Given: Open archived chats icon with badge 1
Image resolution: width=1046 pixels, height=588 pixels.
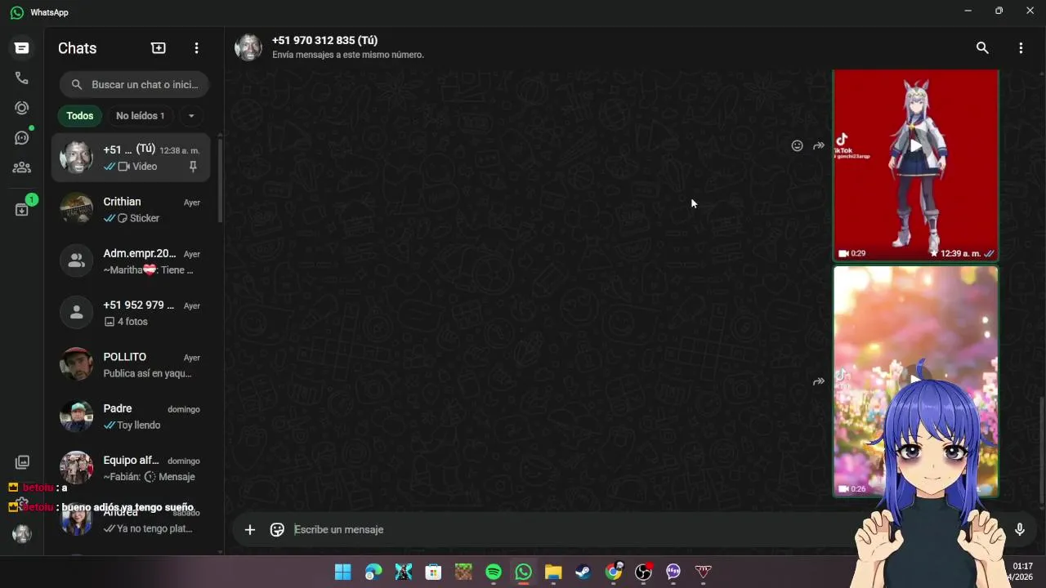Looking at the screenshot, I should 22,209.
